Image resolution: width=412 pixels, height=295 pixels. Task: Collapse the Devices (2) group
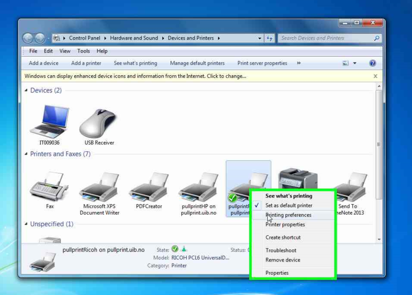coord(26,90)
